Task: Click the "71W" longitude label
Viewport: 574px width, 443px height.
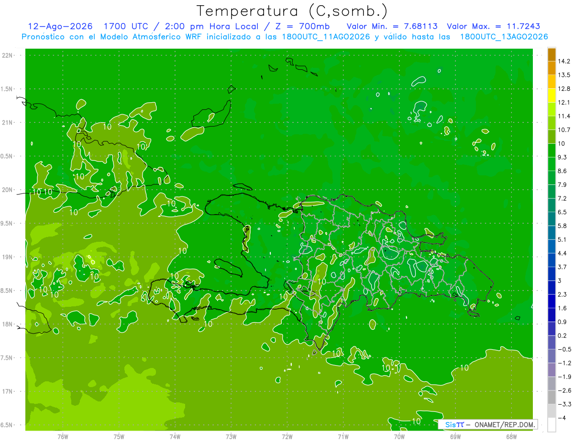Action: (x=343, y=436)
